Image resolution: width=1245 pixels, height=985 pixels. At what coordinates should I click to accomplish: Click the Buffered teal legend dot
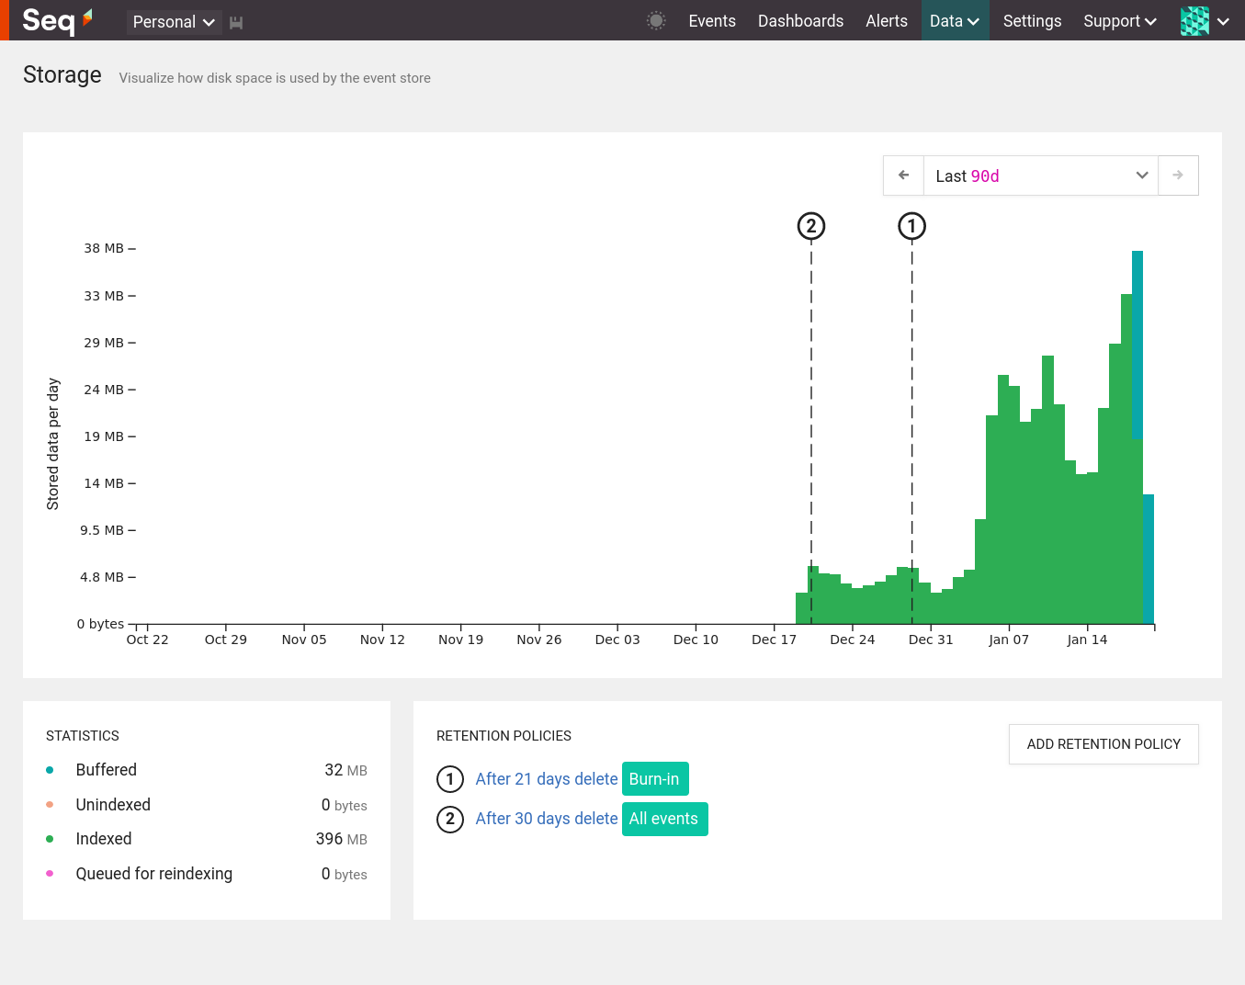50,770
